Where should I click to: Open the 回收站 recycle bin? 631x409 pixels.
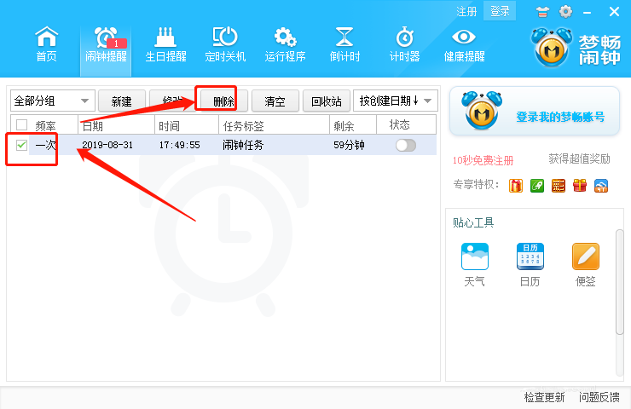point(327,101)
